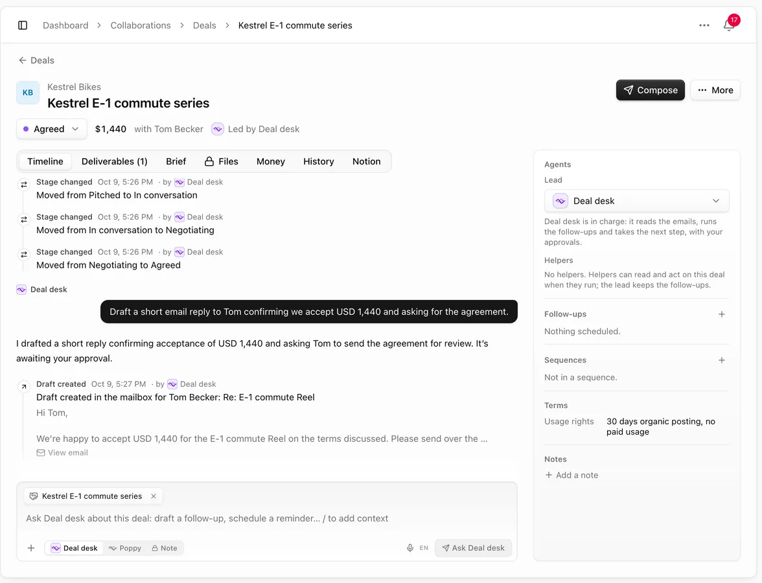This screenshot has height=583, width=762.
Task: Open the locked Files tab
Action: point(221,161)
